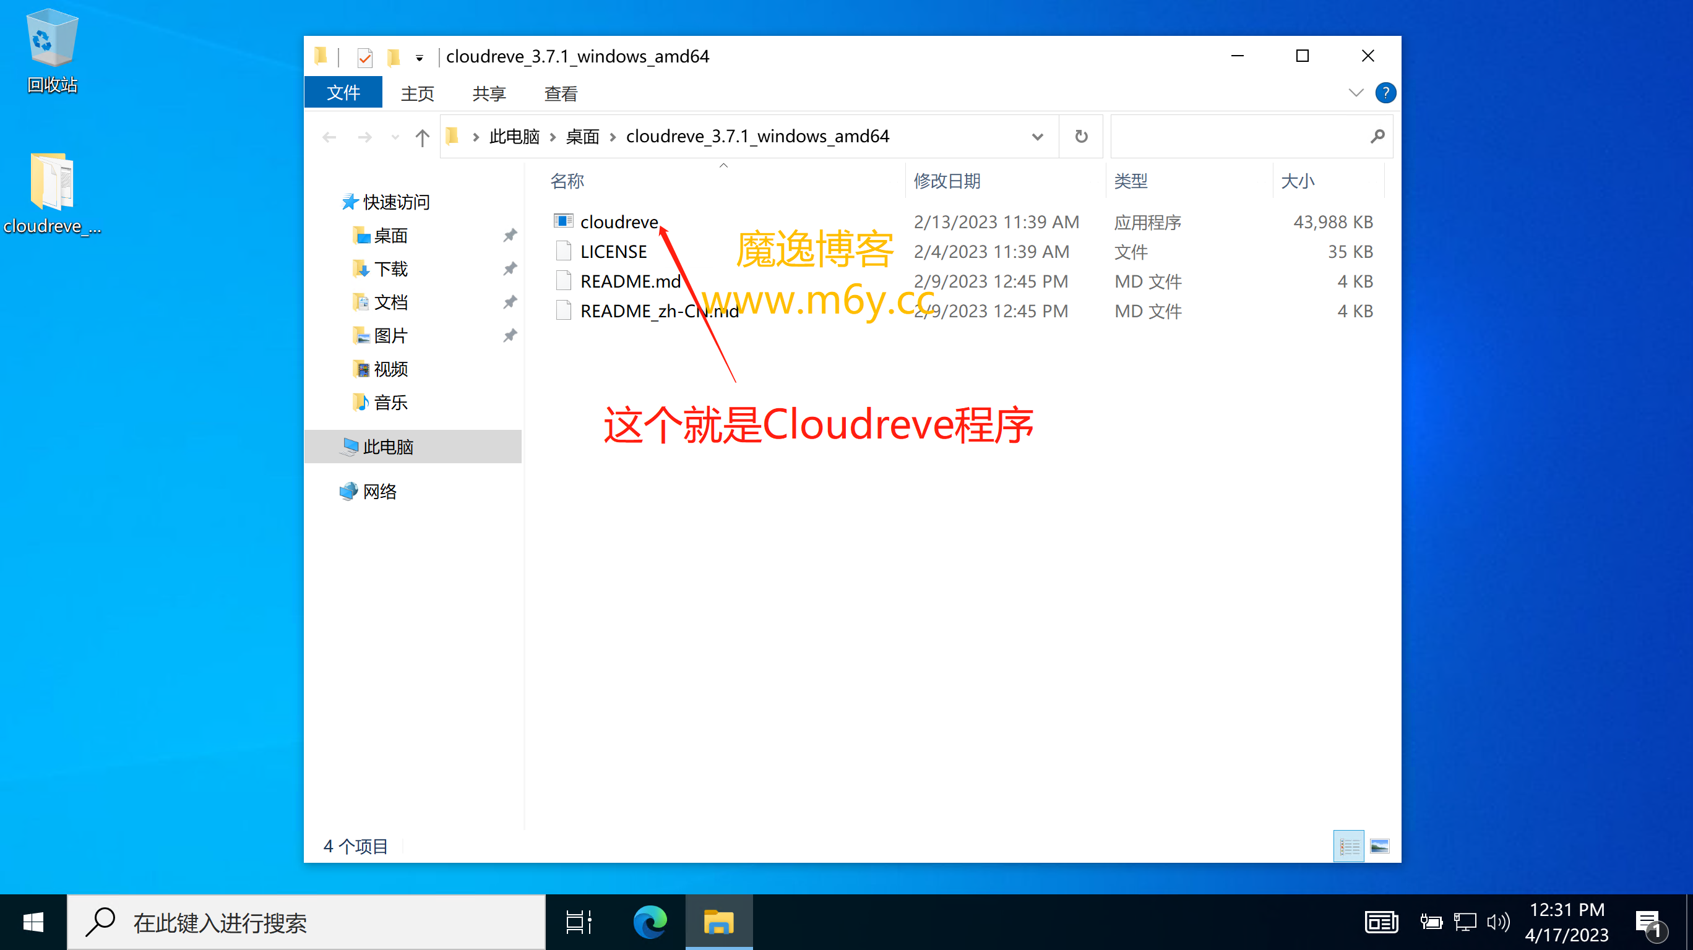1693x950 pixels.
Task: Click the File Explorer taskbar icon
Action: [719, 922]
